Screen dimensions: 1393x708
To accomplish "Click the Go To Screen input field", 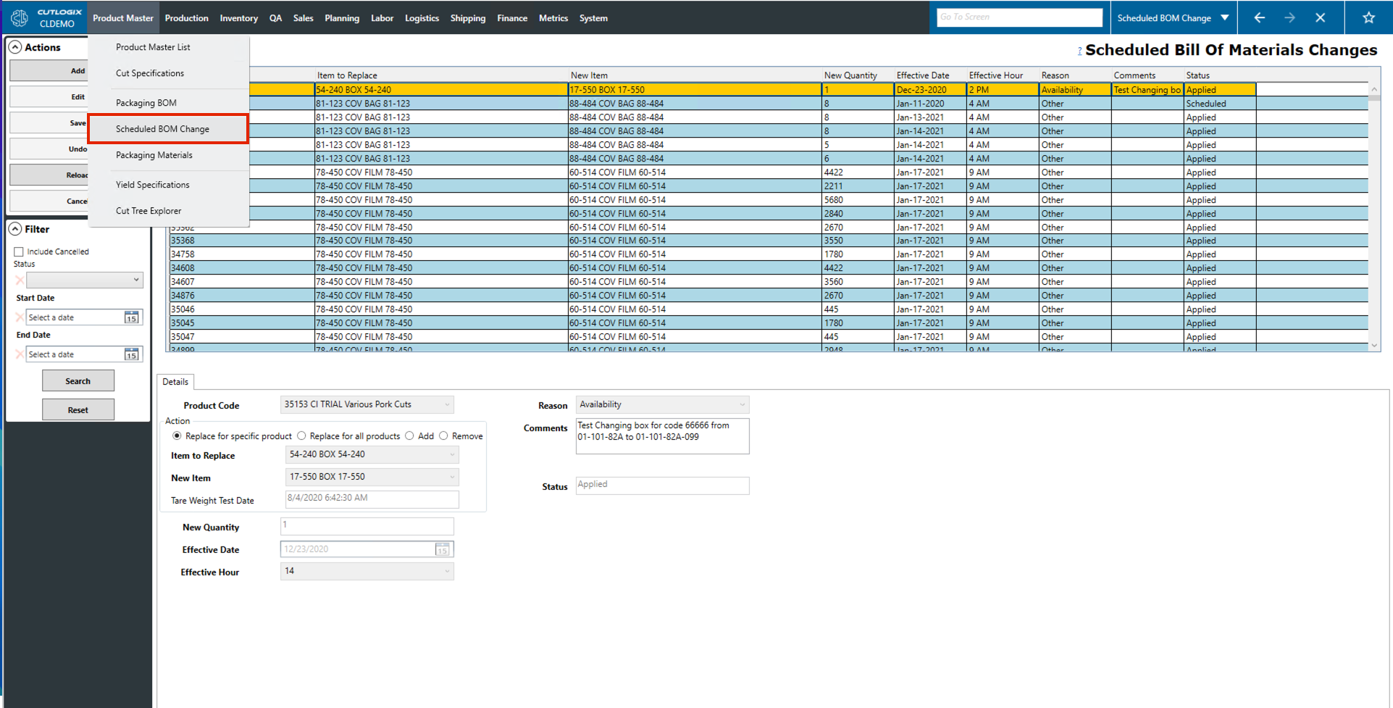I will 1018,17.
